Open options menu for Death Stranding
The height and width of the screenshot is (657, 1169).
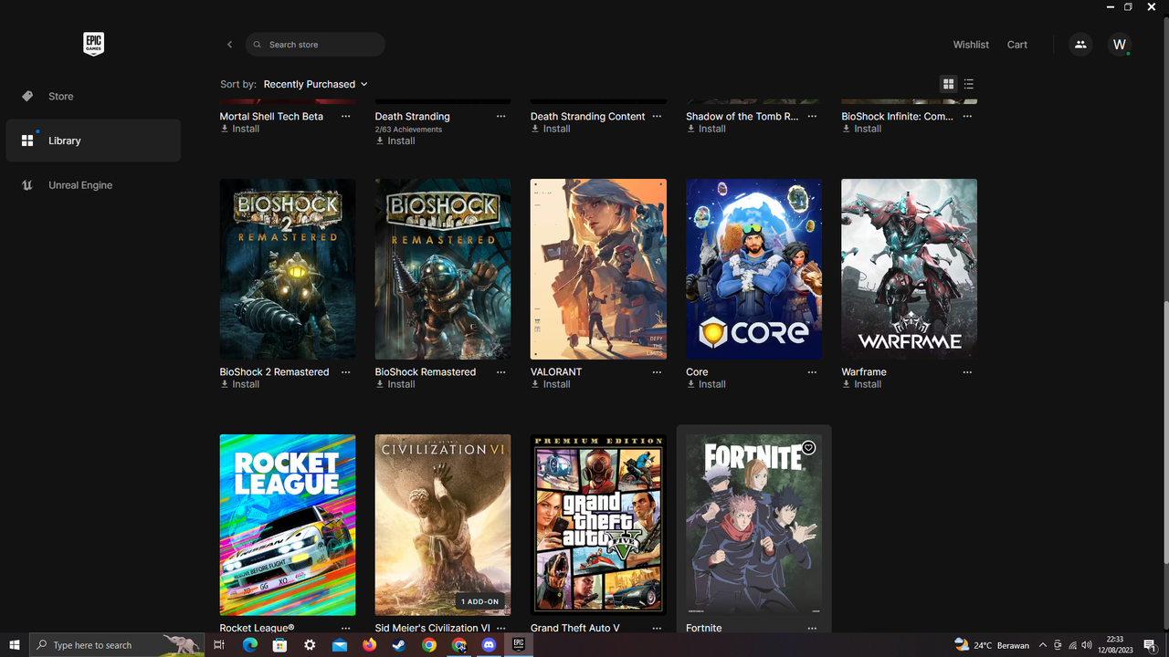pyautogui.click(x=501, y=117)
